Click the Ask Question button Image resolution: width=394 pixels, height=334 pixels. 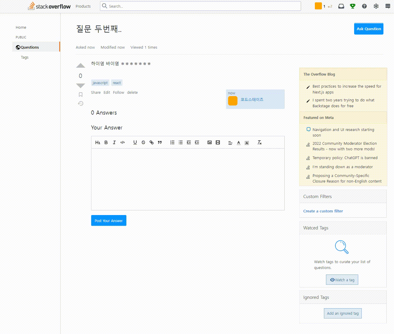(x=369, y=29)
